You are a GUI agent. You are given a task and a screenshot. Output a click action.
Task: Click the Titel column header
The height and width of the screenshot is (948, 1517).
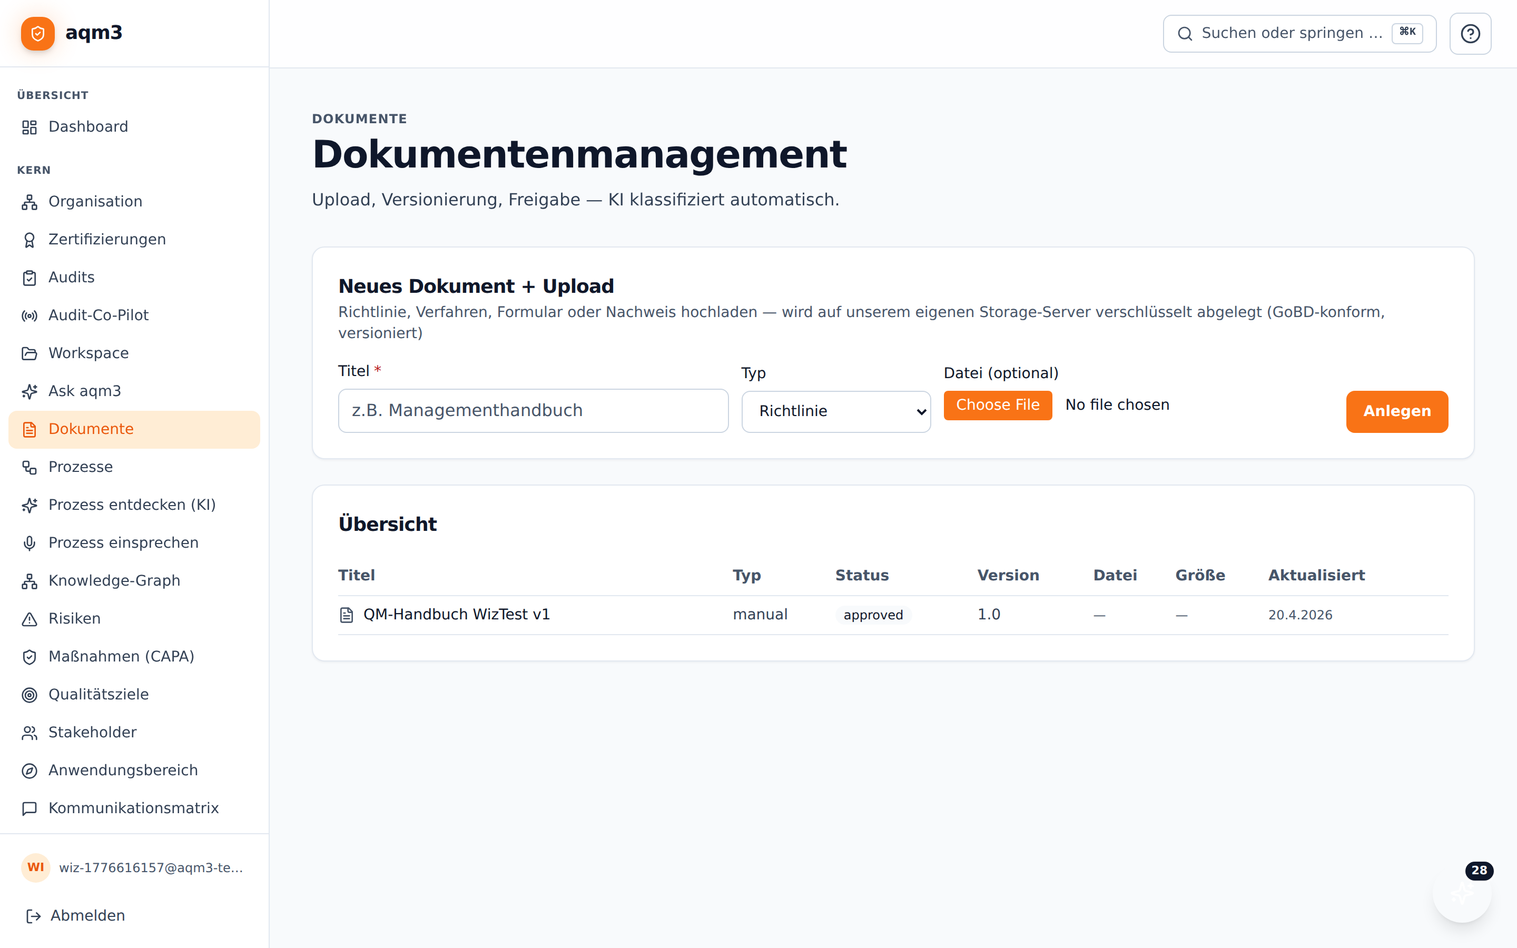357,576
